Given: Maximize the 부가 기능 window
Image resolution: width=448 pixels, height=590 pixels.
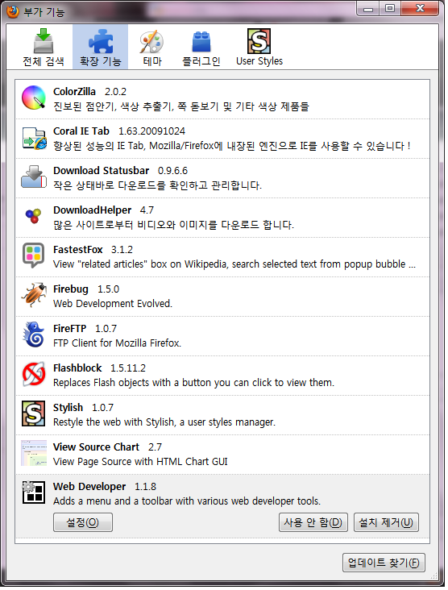Looking at the screenshot, I should coord(390,9).
